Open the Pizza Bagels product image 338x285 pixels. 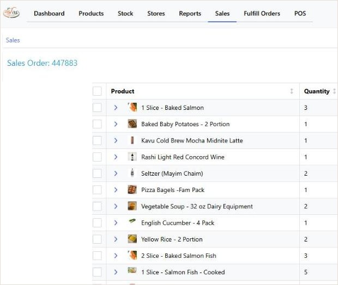coord(132,189)
